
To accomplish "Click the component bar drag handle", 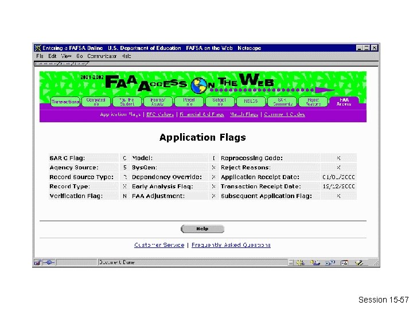I will (290, 262).
